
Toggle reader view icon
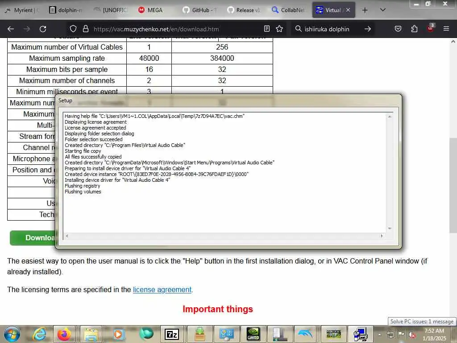click(267, 29)
